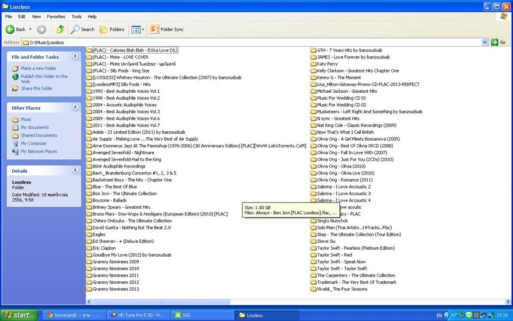The image size is (513, 321).
Task: Go up one folder level
Action: 61,30
